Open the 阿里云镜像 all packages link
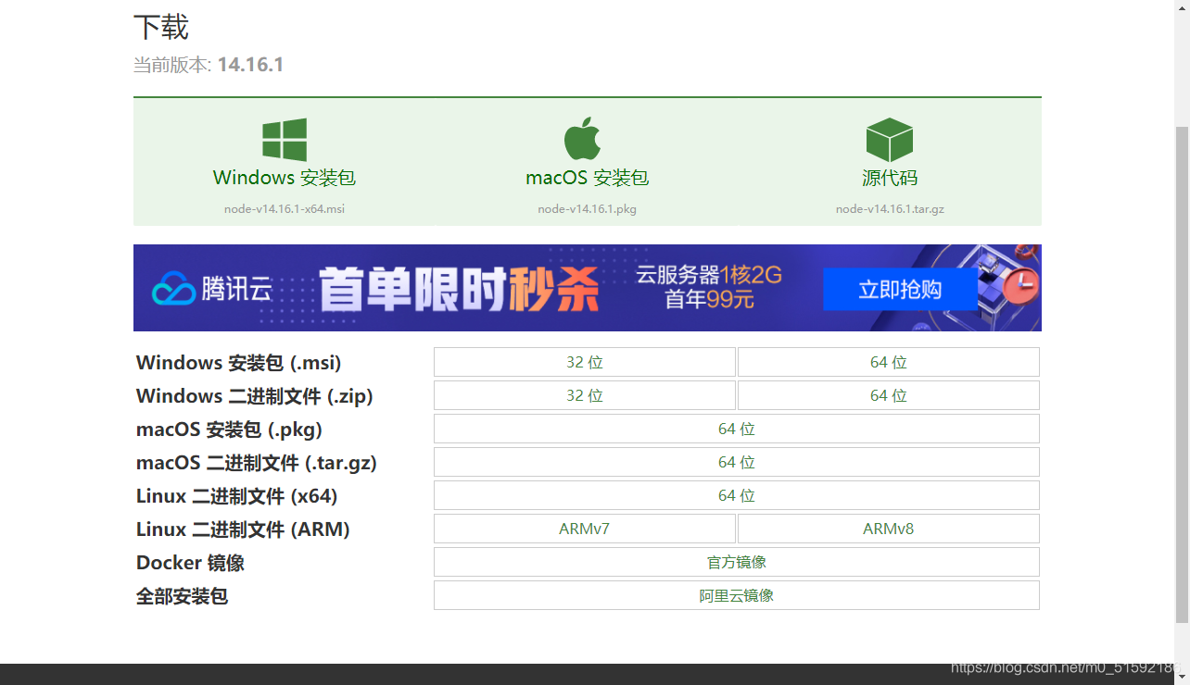The image size is (1190, 685). click(x=737, y=595)
